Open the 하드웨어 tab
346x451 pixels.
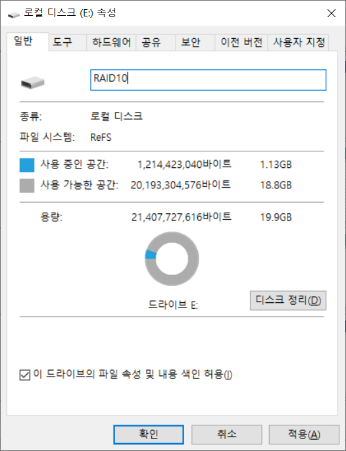coord(111,43)
